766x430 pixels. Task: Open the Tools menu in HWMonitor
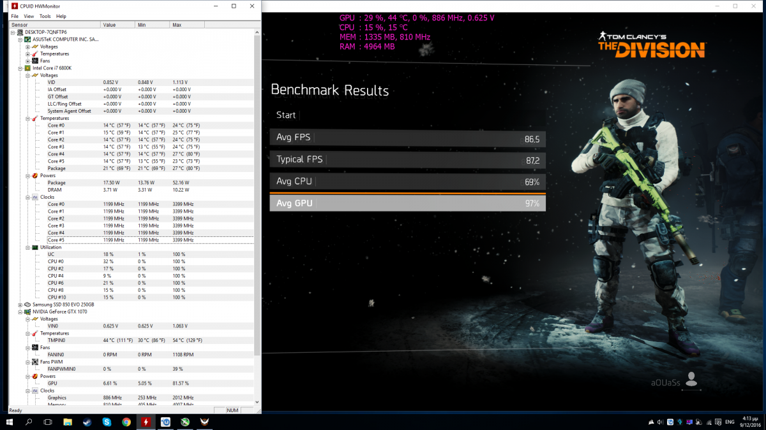pos(45,16)
